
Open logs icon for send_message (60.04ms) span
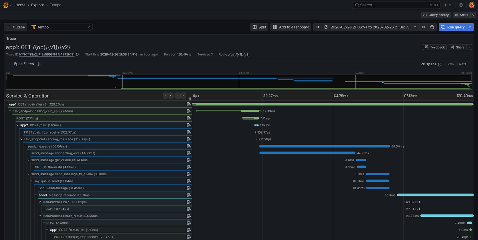189,146
